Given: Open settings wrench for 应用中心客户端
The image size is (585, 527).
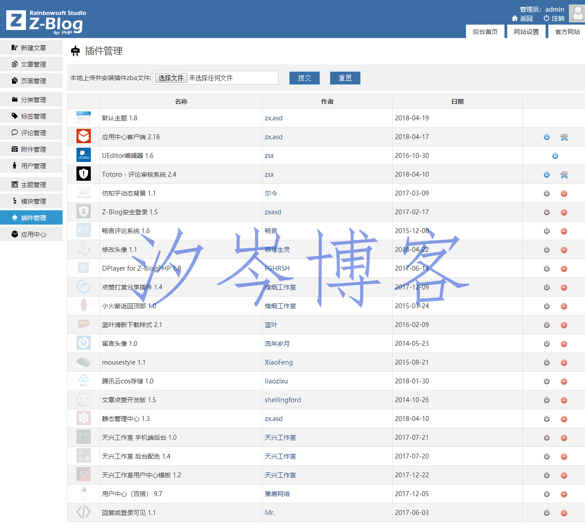Looking at the screenshot, I should (x=564, y=137).
